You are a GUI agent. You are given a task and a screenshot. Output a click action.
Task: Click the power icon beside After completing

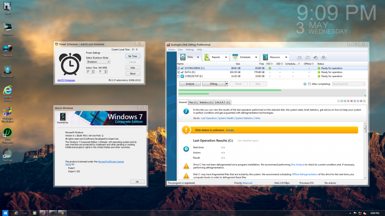[x=305, y=84]
